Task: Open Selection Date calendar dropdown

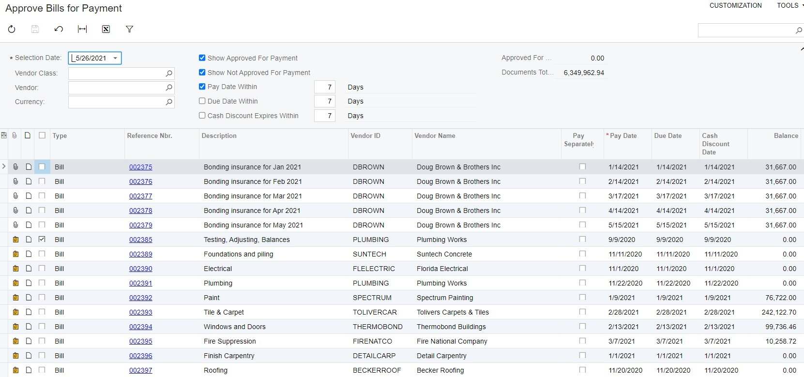Action: [x=115, y=58]
